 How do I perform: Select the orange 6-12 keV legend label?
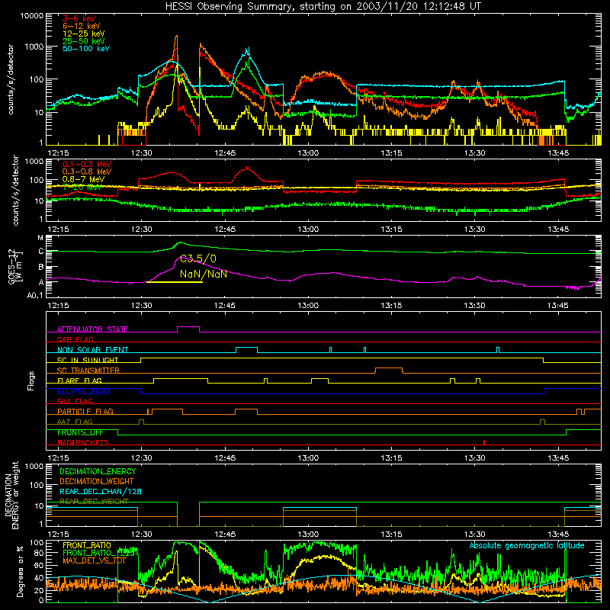pos(81,26)
